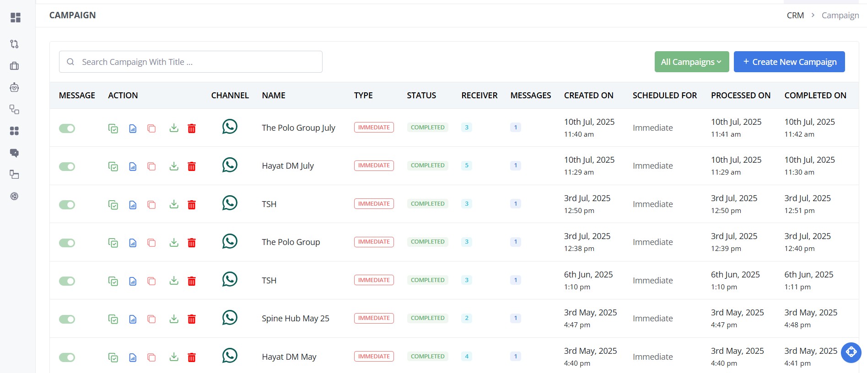Toggle message switch for Hayat DM July

pos(67,166)
